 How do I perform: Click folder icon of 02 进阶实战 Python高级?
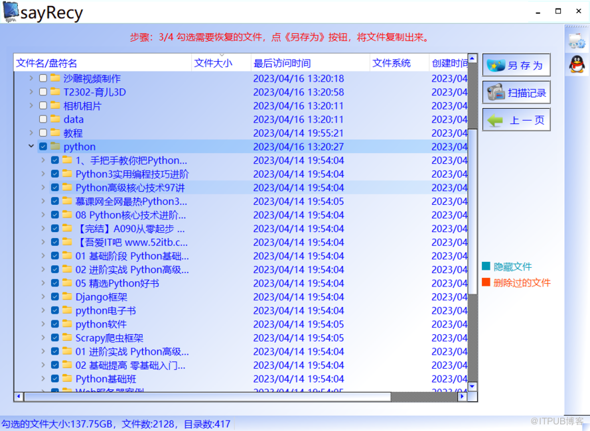pyautogui.click(x=67, y=269)
